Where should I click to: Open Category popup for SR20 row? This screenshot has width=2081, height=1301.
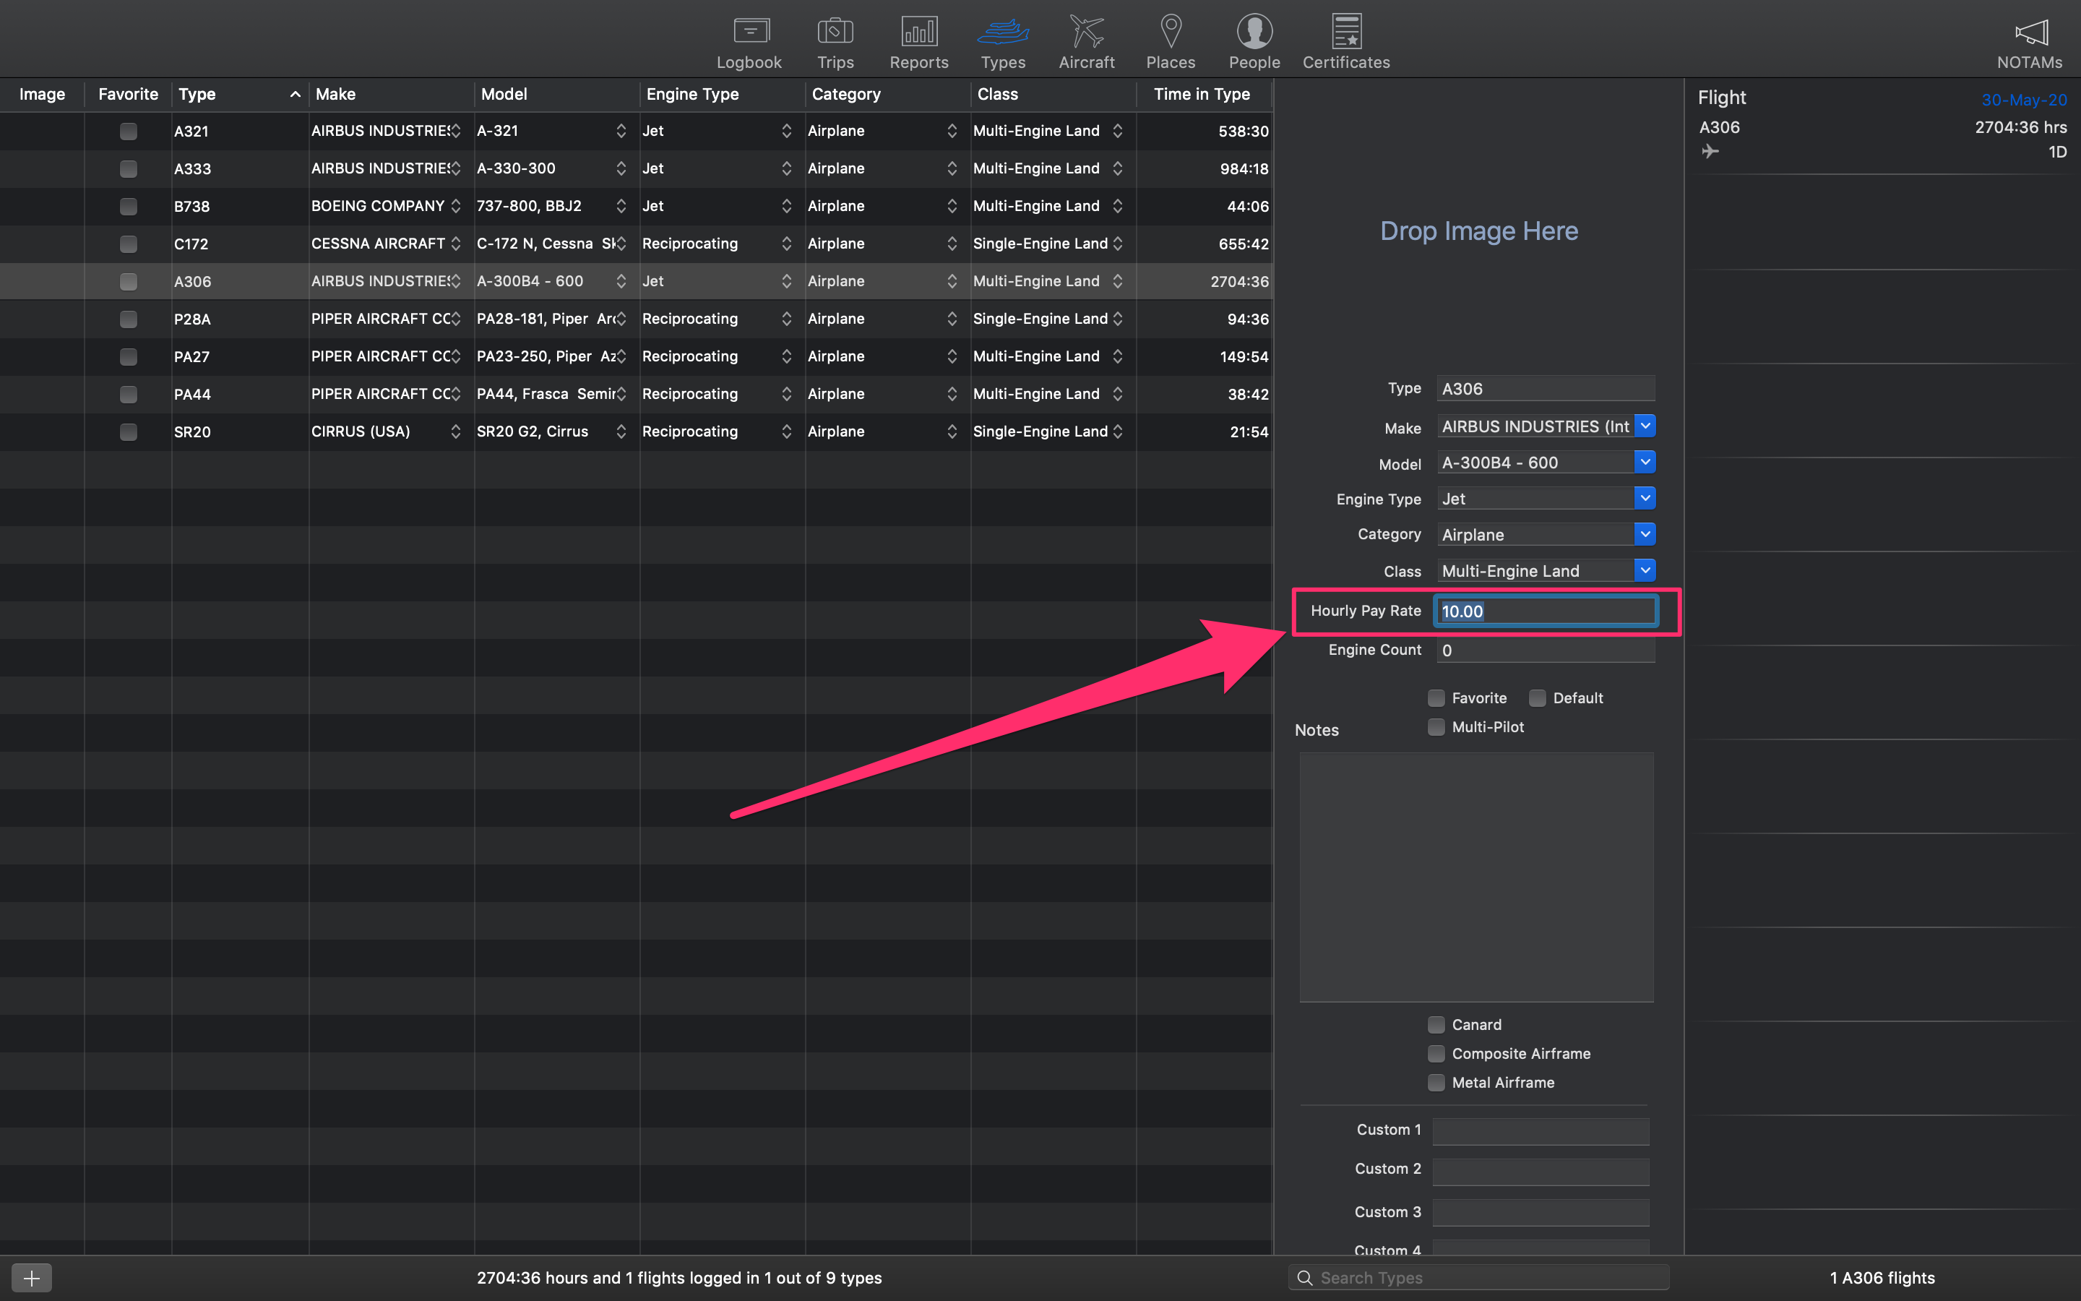[952, 431]
